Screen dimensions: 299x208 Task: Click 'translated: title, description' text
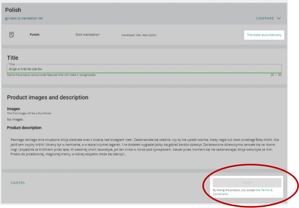(x=139, y=35)
